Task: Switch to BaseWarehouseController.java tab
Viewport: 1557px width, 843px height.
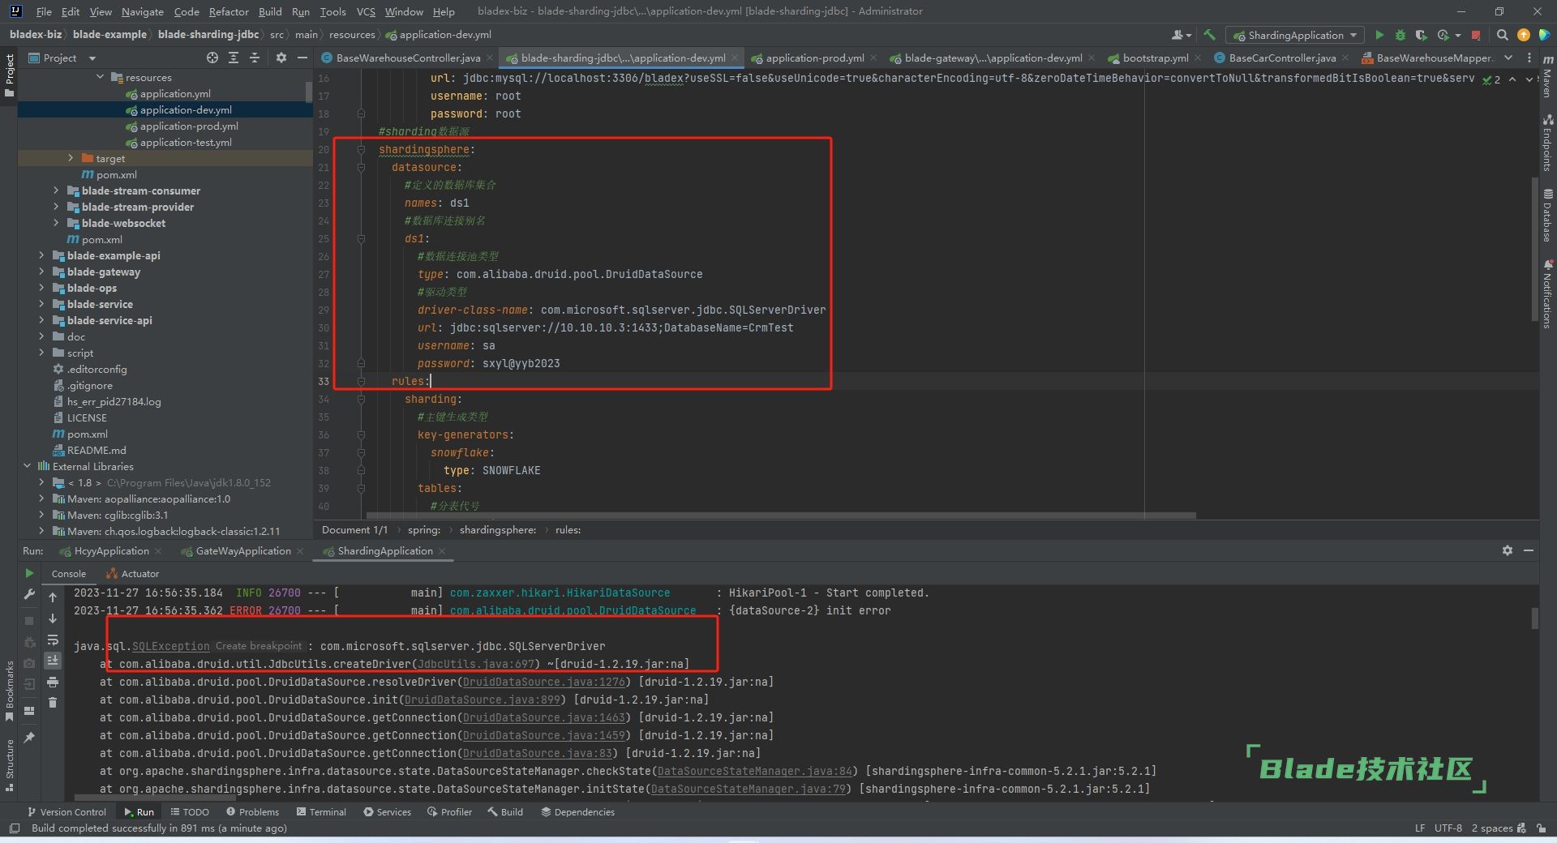Action: (x=408, y=58)
